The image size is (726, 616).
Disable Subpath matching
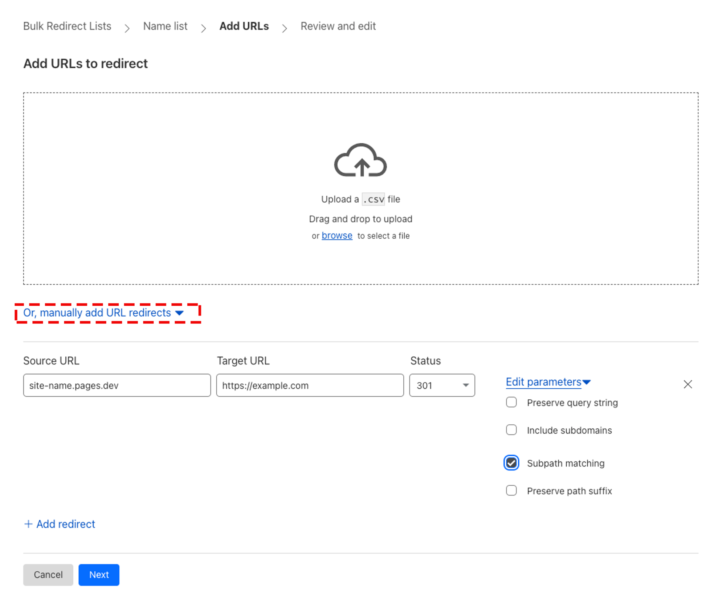(511, 463)
